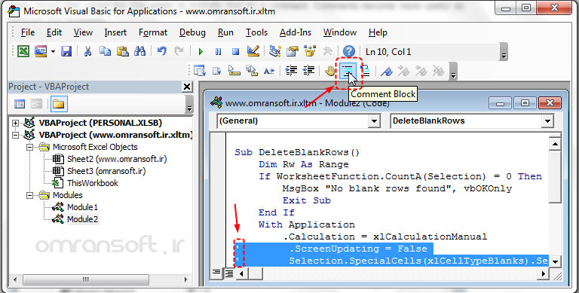The image size is (579, 293).
Task: Click the Quick Info icon
Action: pyautogui.click(x=234, y=71)
